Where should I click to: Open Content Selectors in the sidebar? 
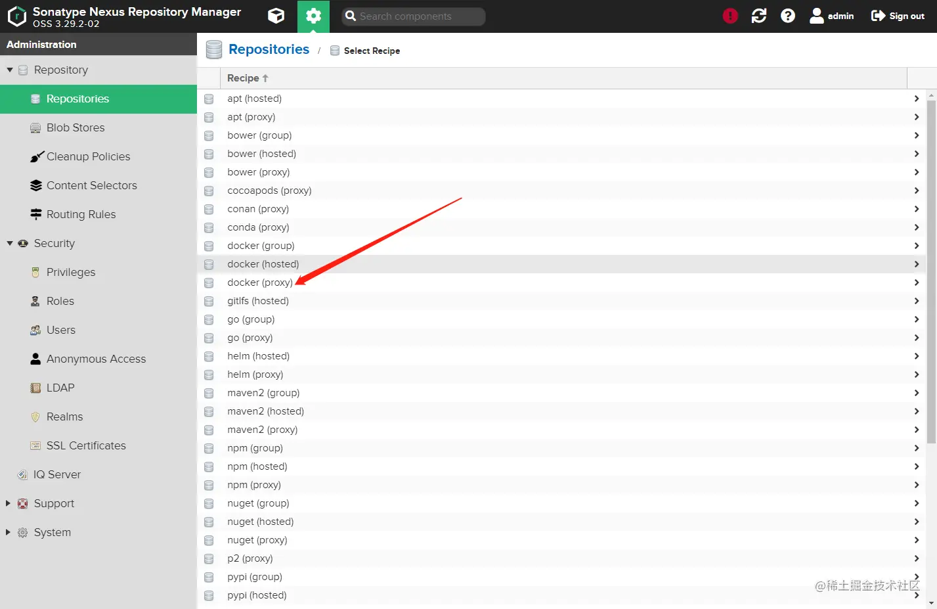(98, 186)
